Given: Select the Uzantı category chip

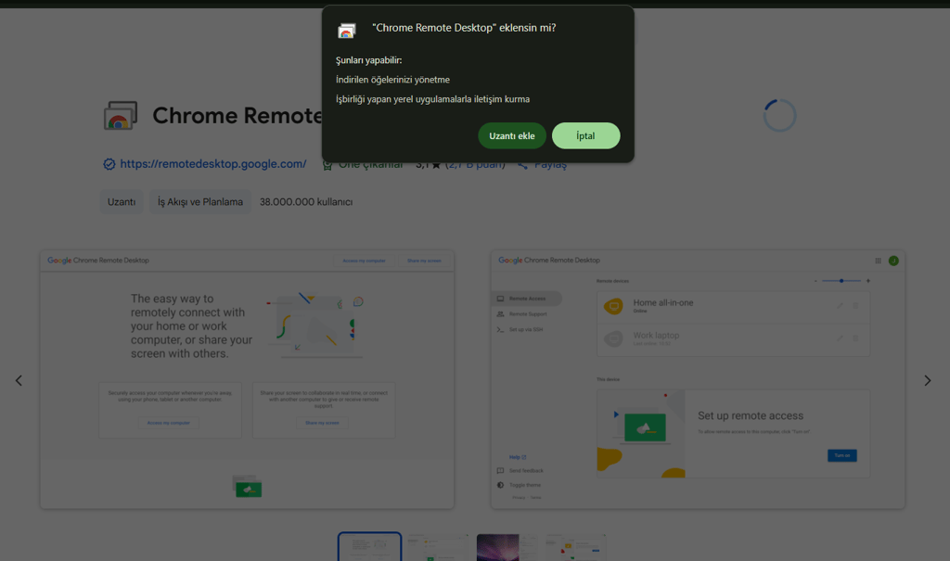Looking at the screenshot, I should click(122, 202).
